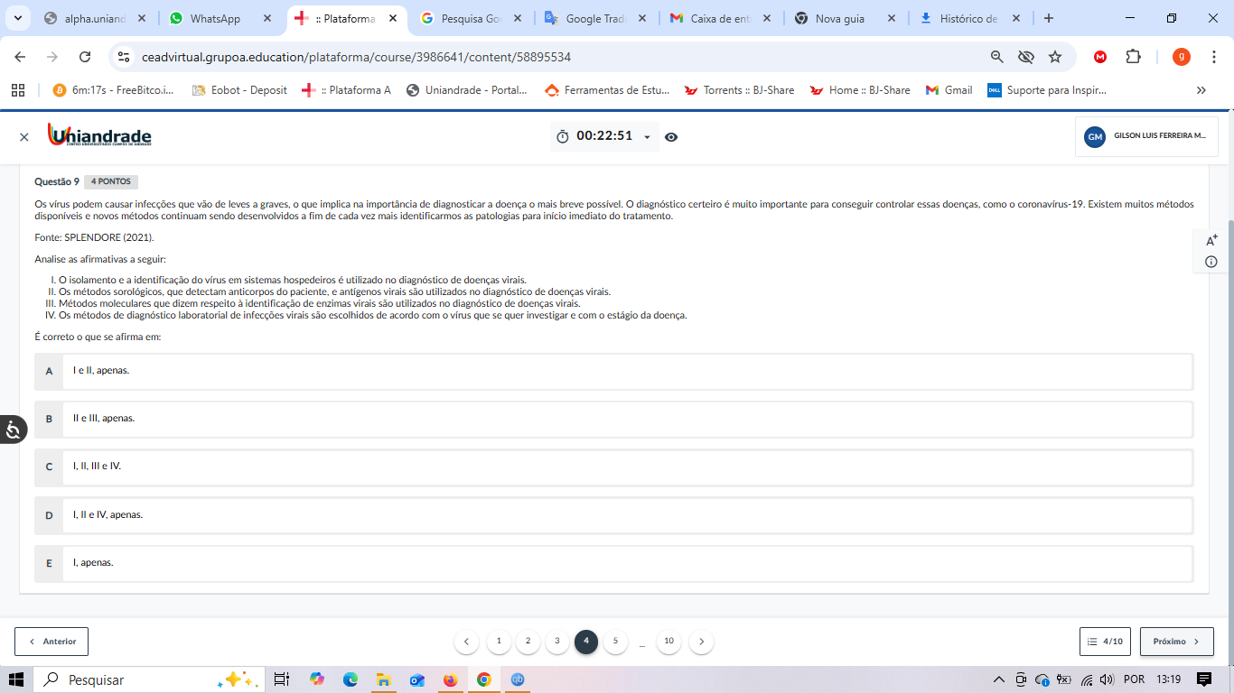Reload the page
This screenshot has width=1234, height=693.
85,57
